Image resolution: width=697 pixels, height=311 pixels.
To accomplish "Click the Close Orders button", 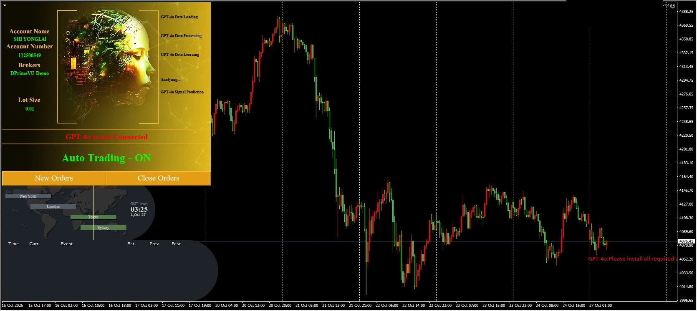I will [159, 178].
